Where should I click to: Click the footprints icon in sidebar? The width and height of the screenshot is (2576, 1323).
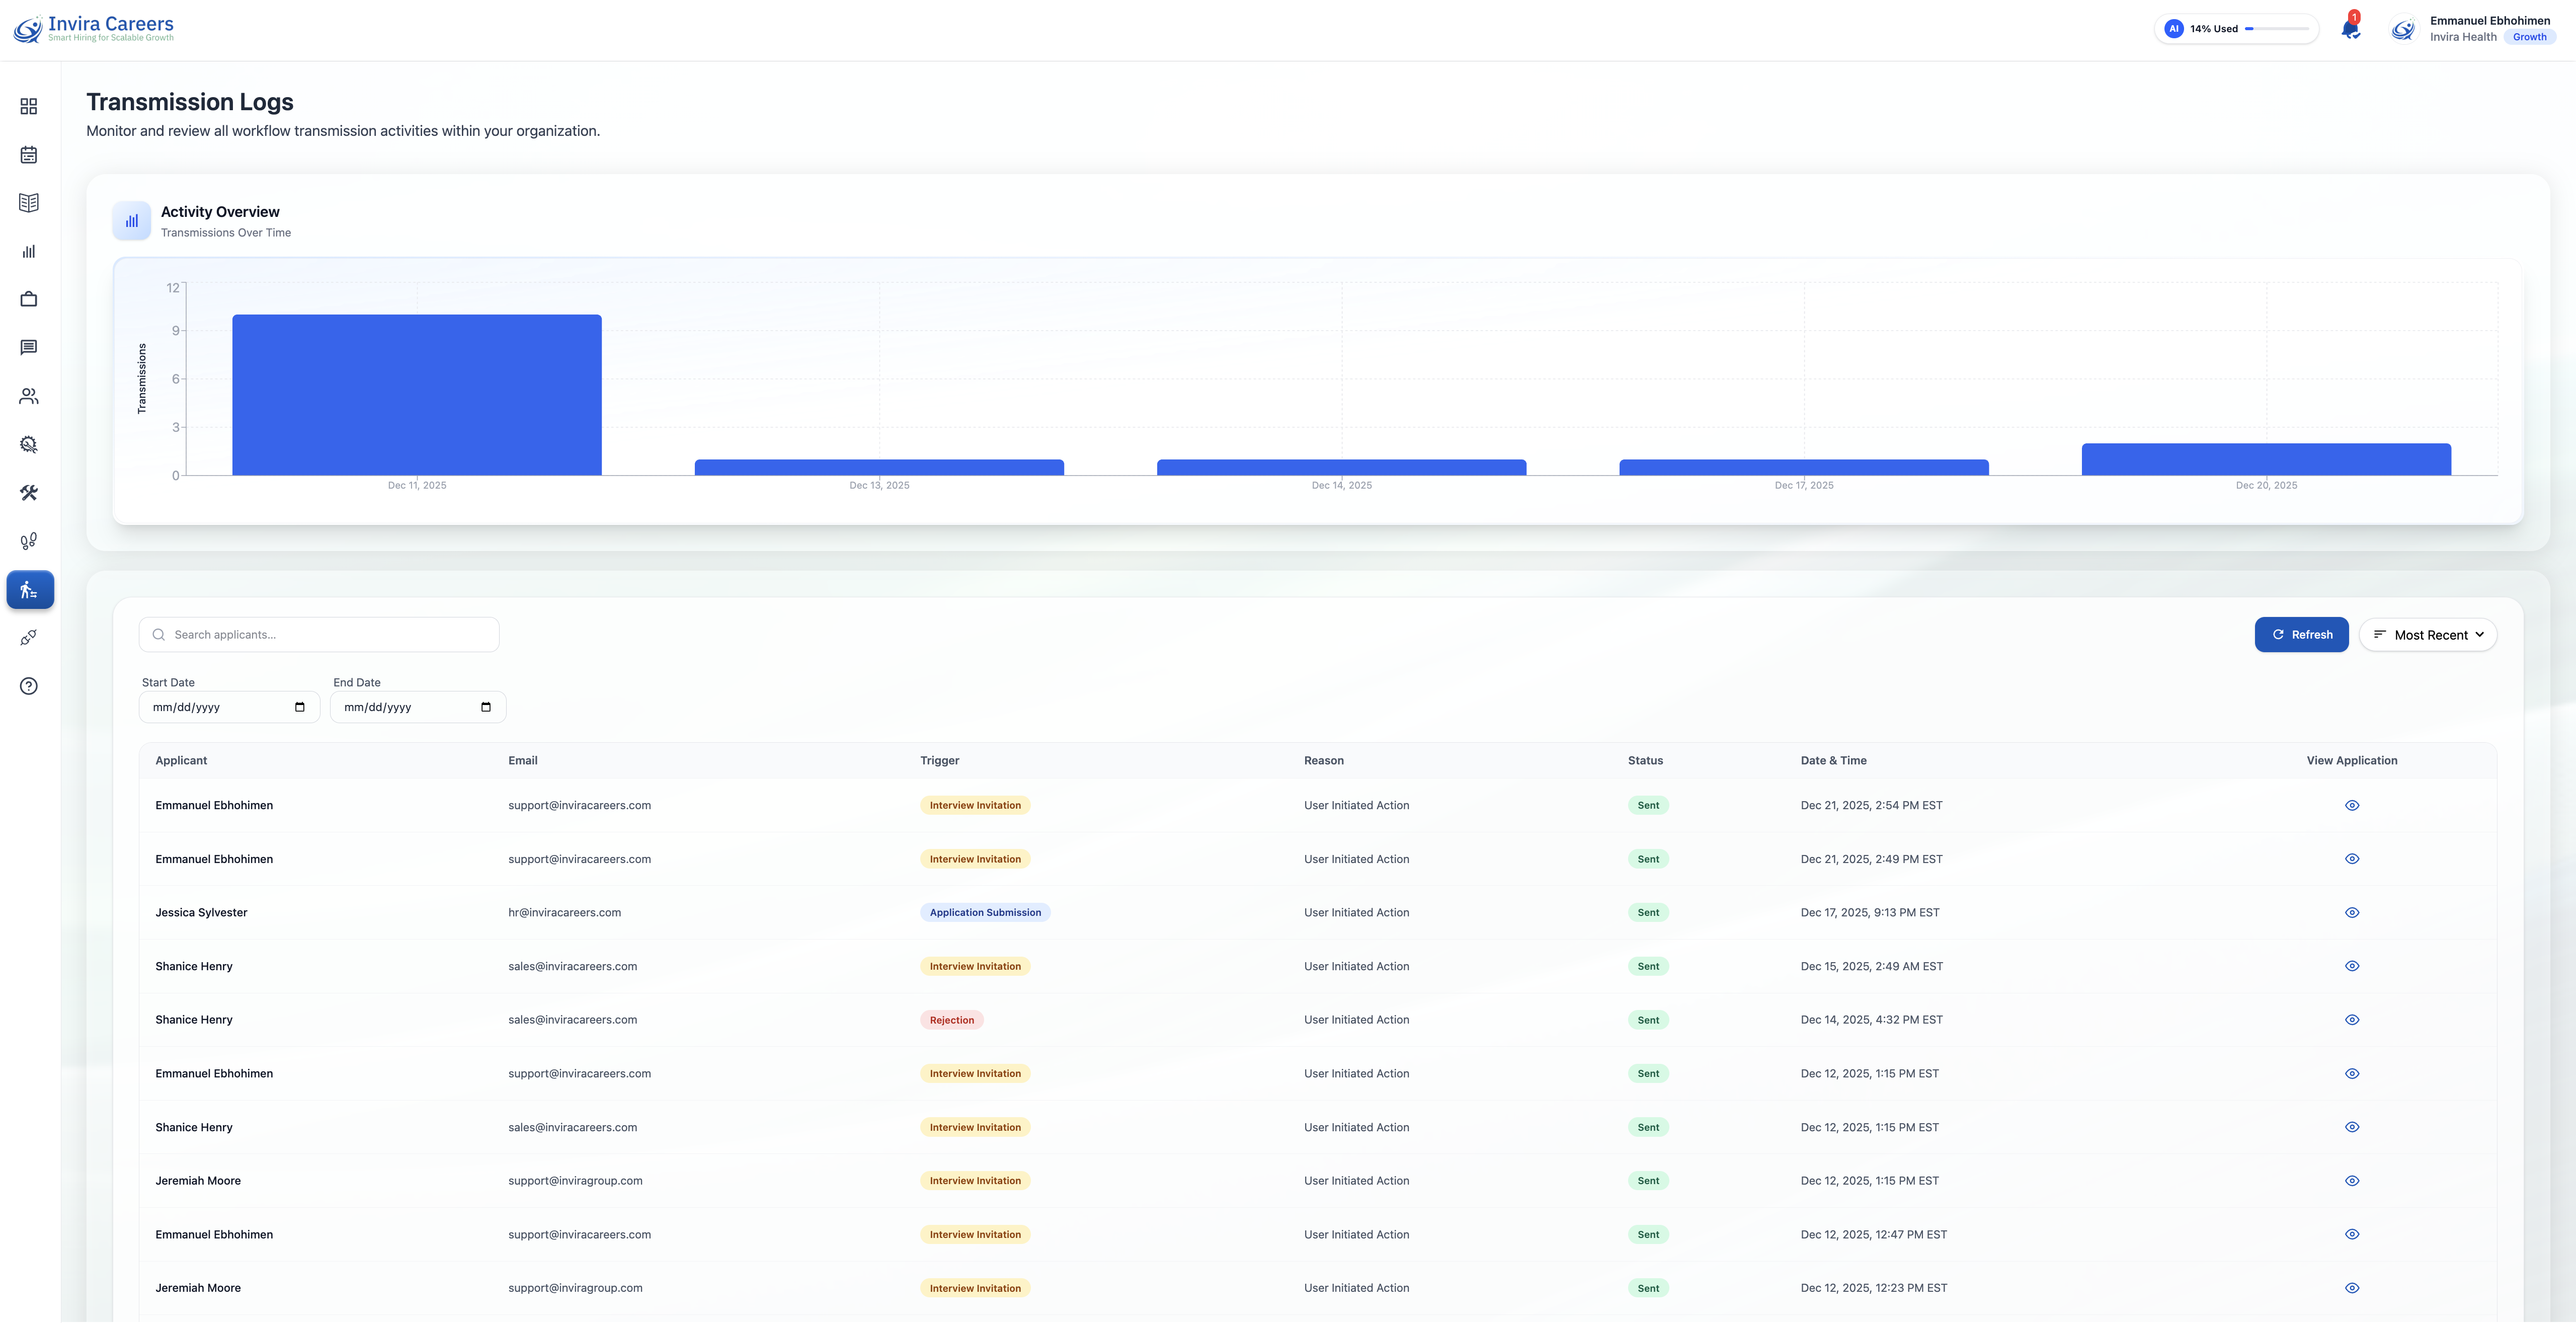click(x=29, y=541)
